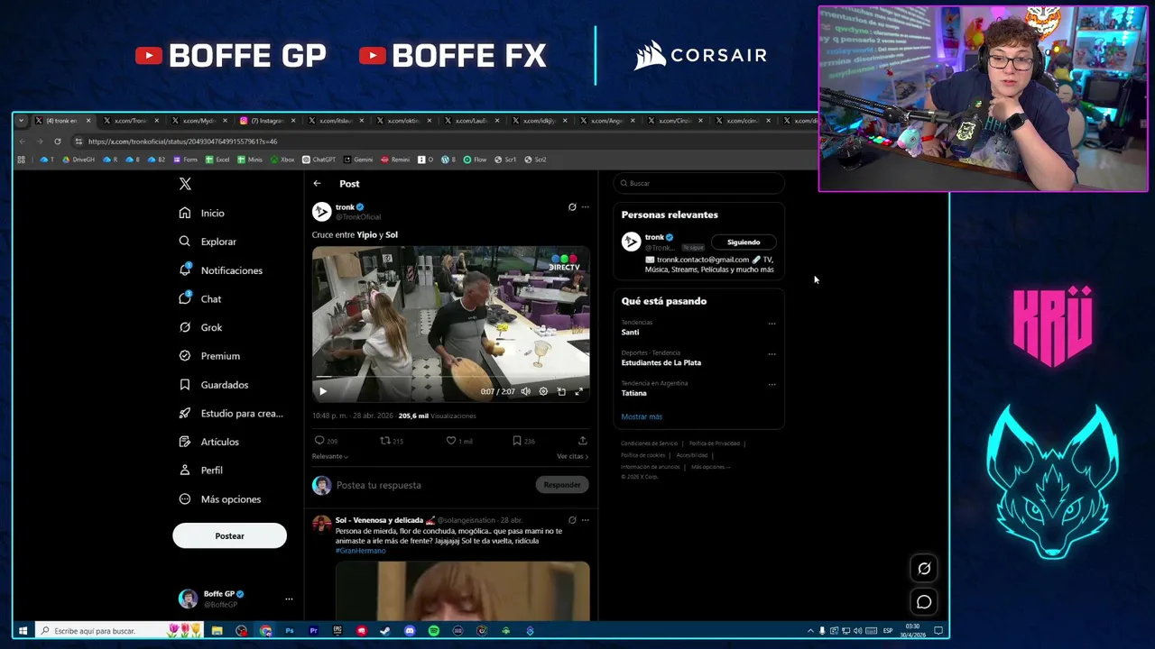
Task: Click Siguiendo button for tronk
Action: tap(744, 242)
